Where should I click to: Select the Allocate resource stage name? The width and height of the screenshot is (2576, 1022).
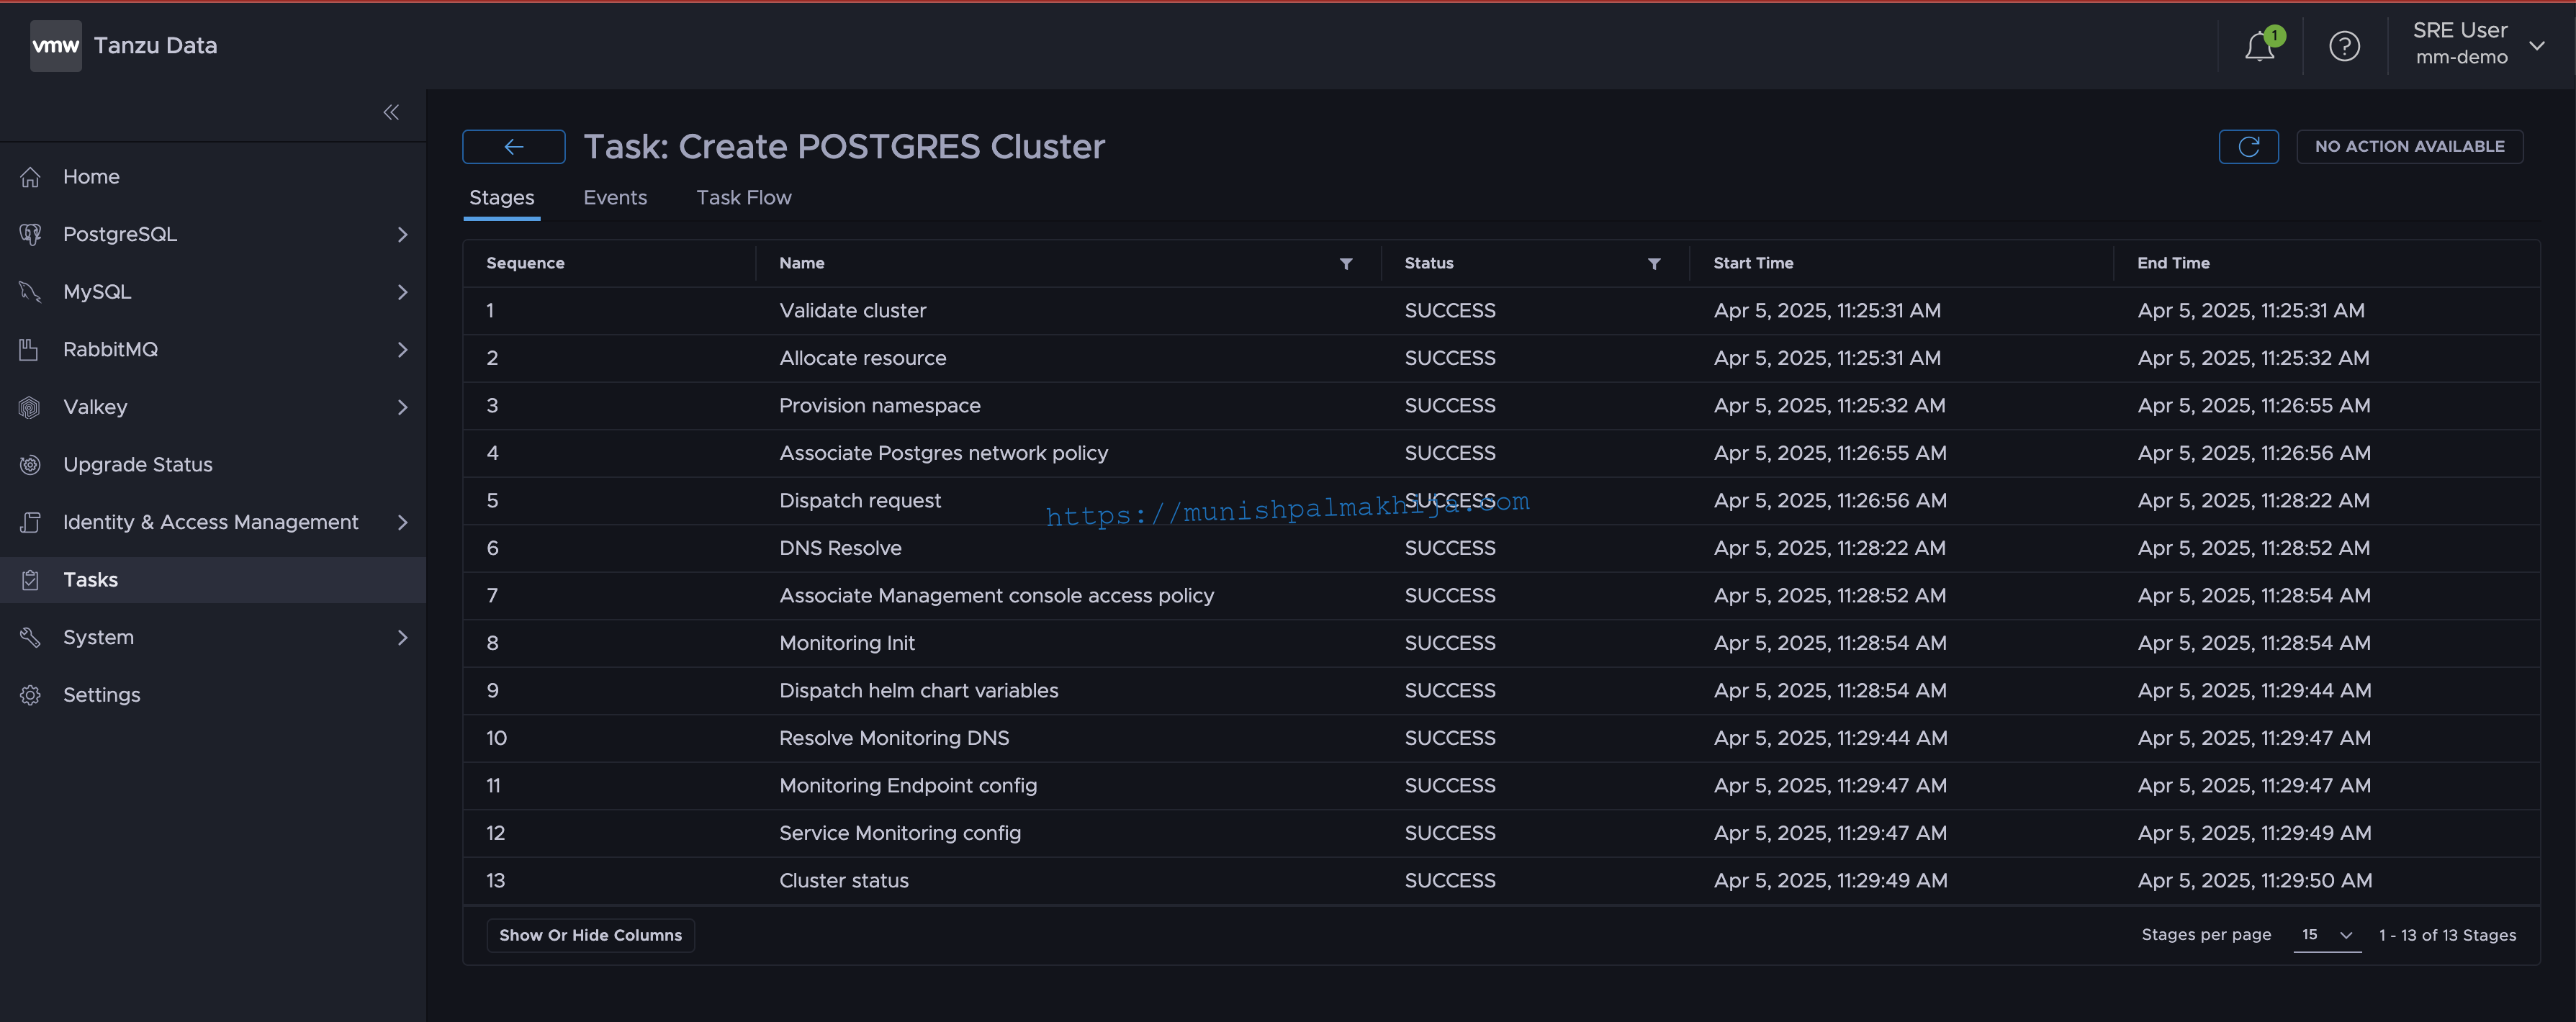click(x=862, y=358)
